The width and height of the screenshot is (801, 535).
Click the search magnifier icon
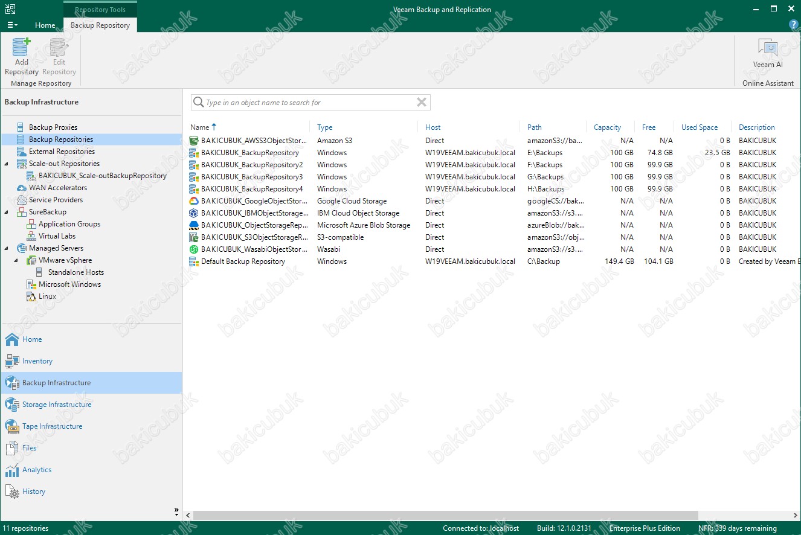(x=198, y=103)
